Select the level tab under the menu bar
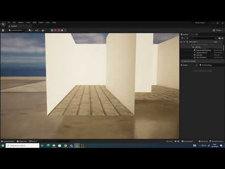This screenshot has width=225, height=169. [x=13, y=26]
